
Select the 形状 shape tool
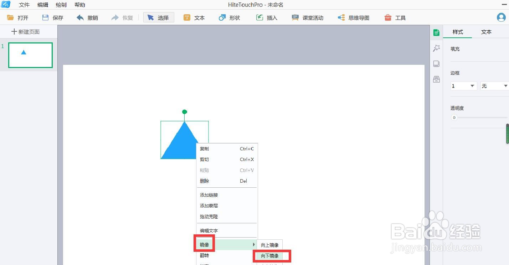pos(230,17)
